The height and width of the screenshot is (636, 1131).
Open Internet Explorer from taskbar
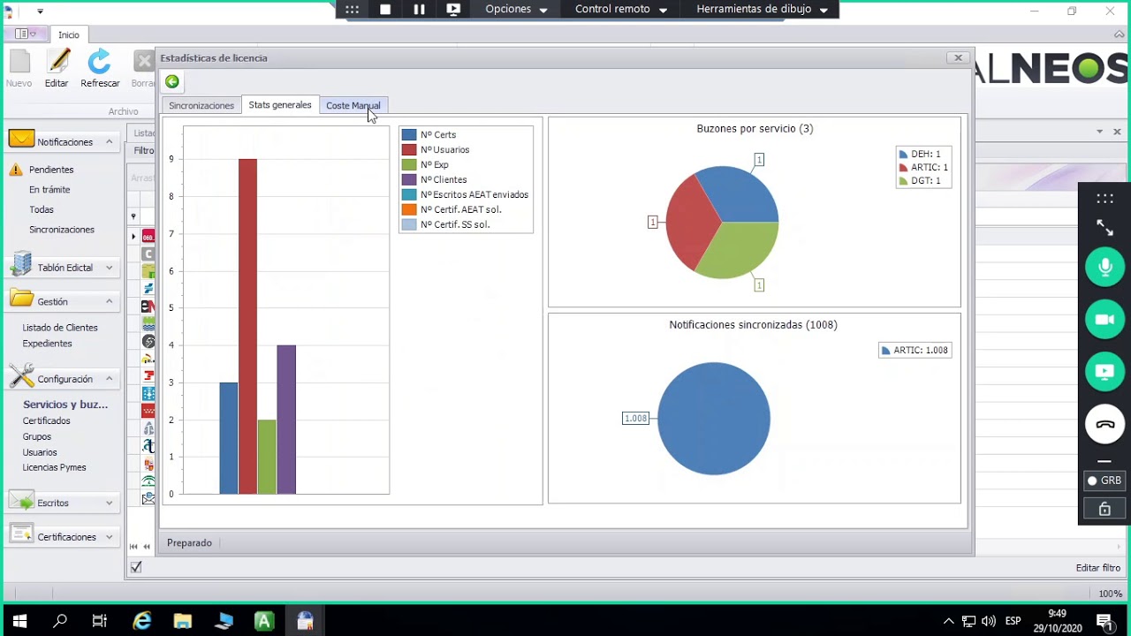click(x=141, y=621)
